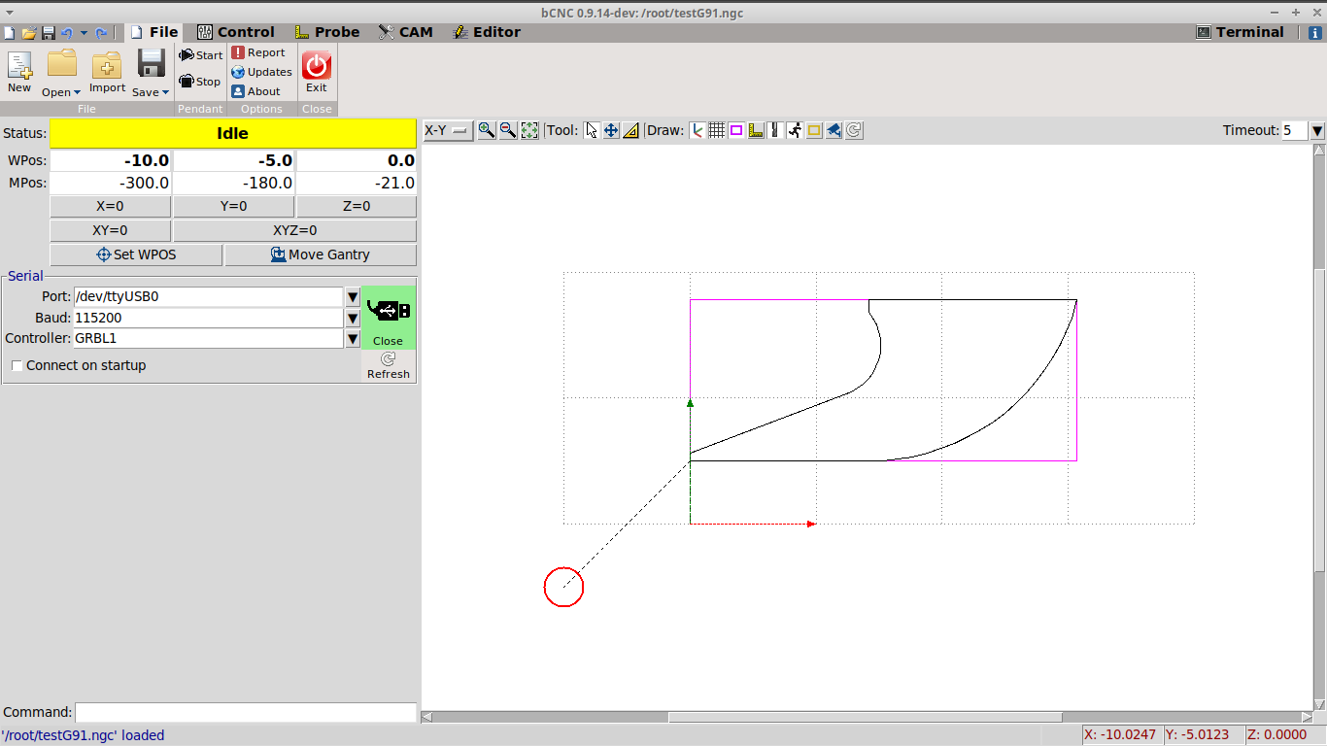Zero the Z axis with Z=0
The height and width of the screenshot is (746, 1327).
pyautogui.click(x=357, y=206)
